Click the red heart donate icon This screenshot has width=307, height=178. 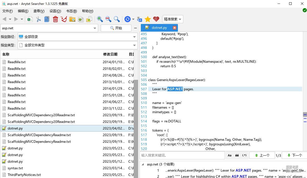tap(156, 19)
